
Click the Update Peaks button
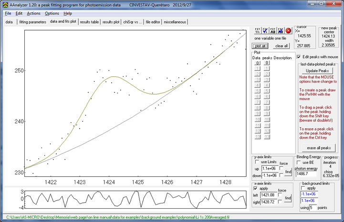click(318, 71)
